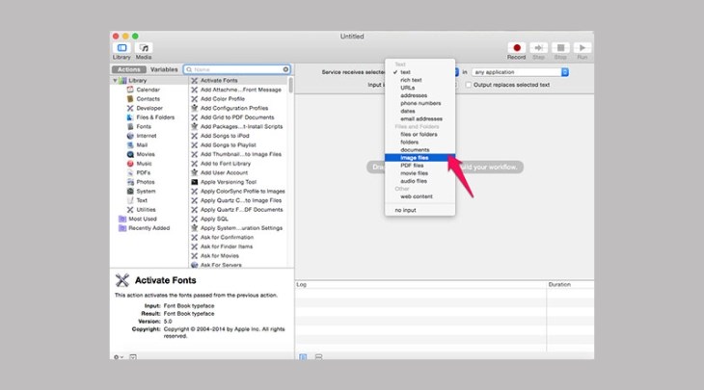Select the Music library category

click(x=144, y=164)
